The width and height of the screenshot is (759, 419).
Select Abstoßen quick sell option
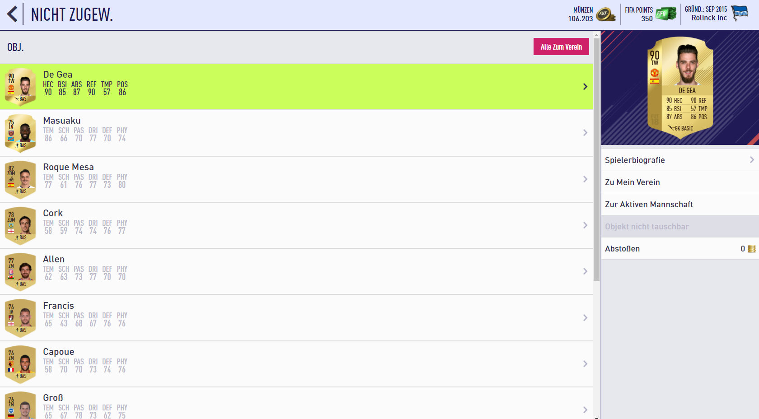680,249
